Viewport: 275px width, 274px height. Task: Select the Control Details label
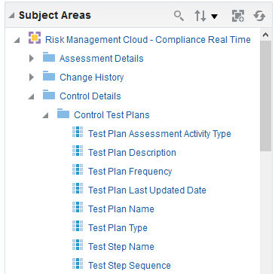tap(90, 96)
